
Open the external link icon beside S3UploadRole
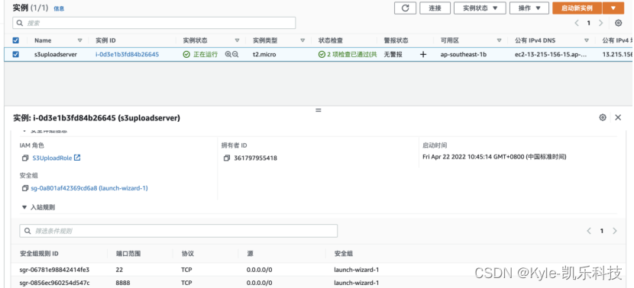tap(77, 158)
